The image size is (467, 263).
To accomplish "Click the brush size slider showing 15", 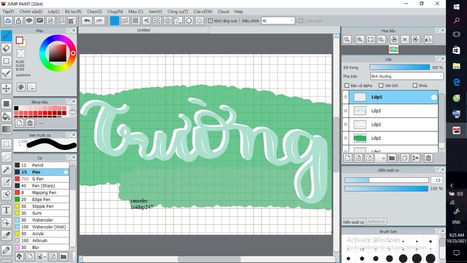I will [387, 180].
